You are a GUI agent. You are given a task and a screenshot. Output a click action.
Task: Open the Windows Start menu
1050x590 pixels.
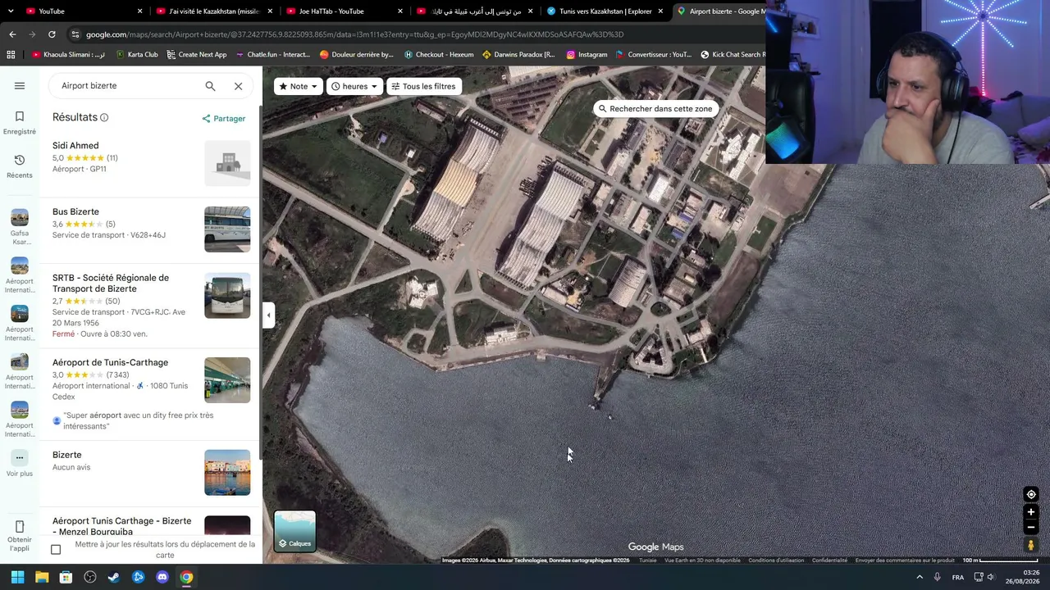[17, 577]
